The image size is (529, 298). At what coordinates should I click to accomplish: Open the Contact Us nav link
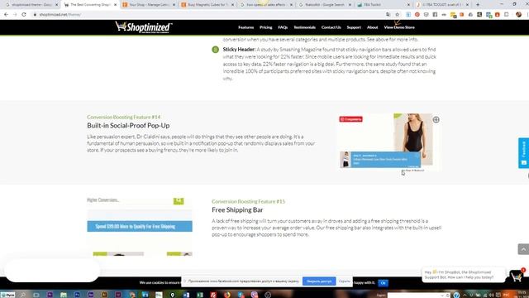pyautogui.click(x=331, y=27)
